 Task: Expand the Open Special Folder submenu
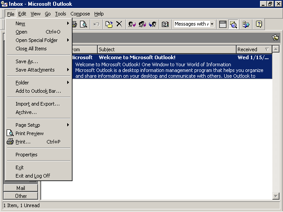click(68, 40)
